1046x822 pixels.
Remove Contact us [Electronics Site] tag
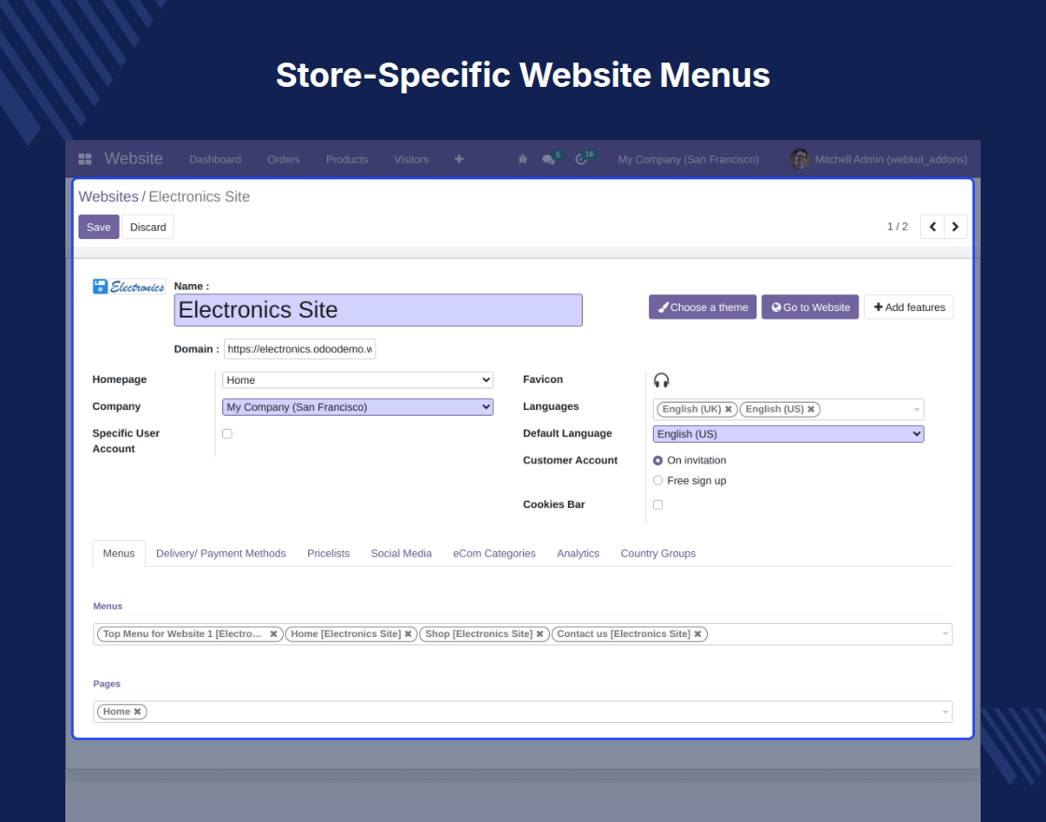[x=698, y=634]
